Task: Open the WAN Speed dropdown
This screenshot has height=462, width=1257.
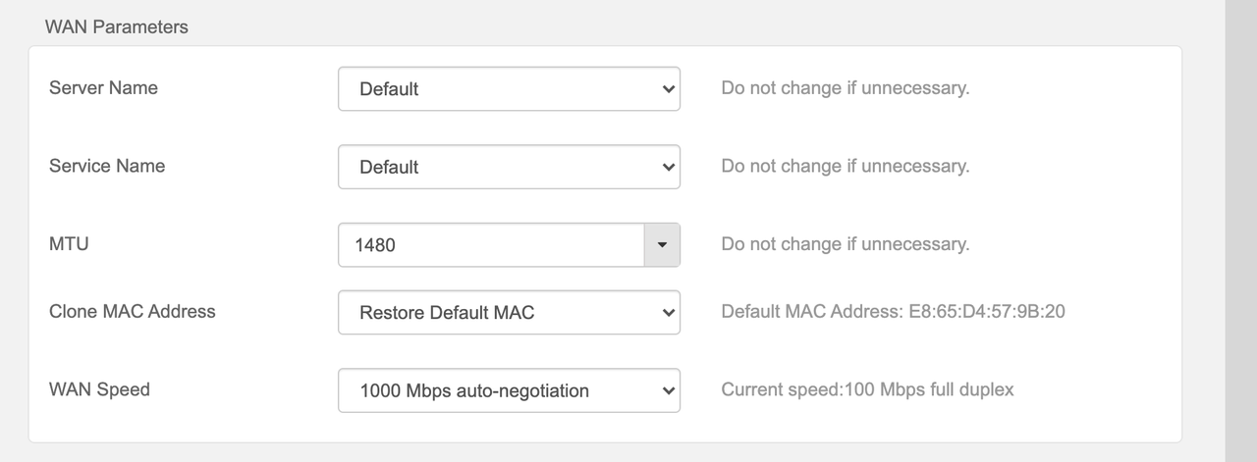Action: 509,390
